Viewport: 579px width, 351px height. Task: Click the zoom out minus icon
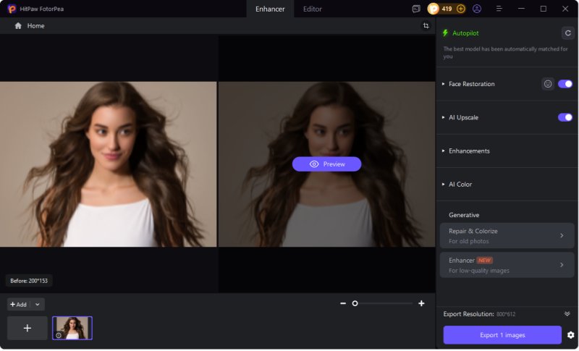point(343,303)
